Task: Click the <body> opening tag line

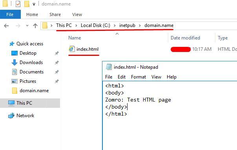Action: (x=115, y=93)
